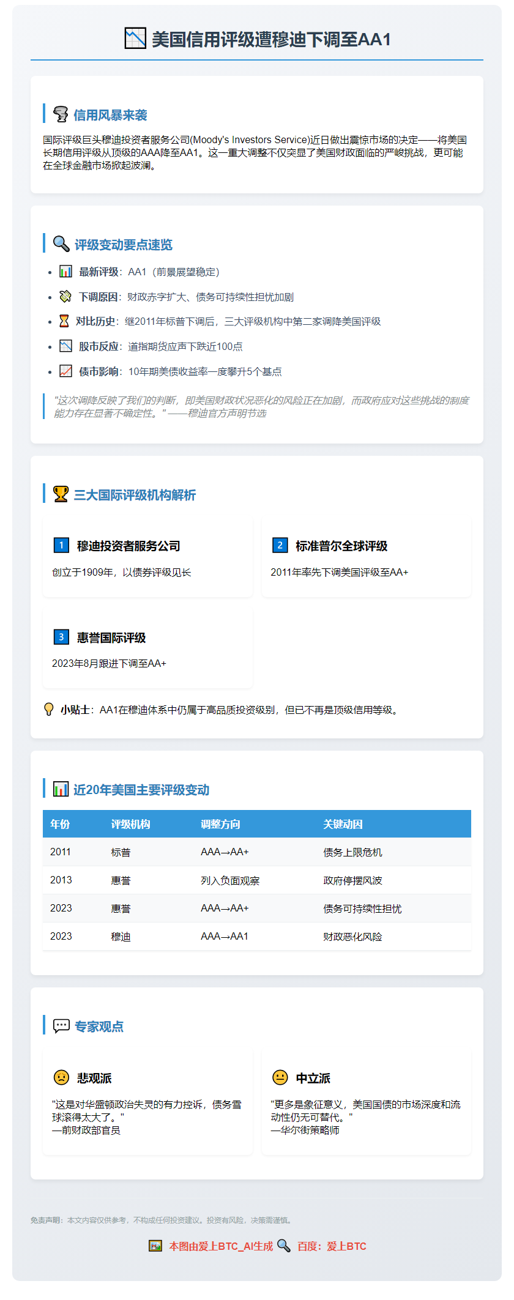The width and height of the screenshot is (514, 1300).
Task: Click the number 3 badge for 惠誉国际评级
Action: (x=61, y=636)
